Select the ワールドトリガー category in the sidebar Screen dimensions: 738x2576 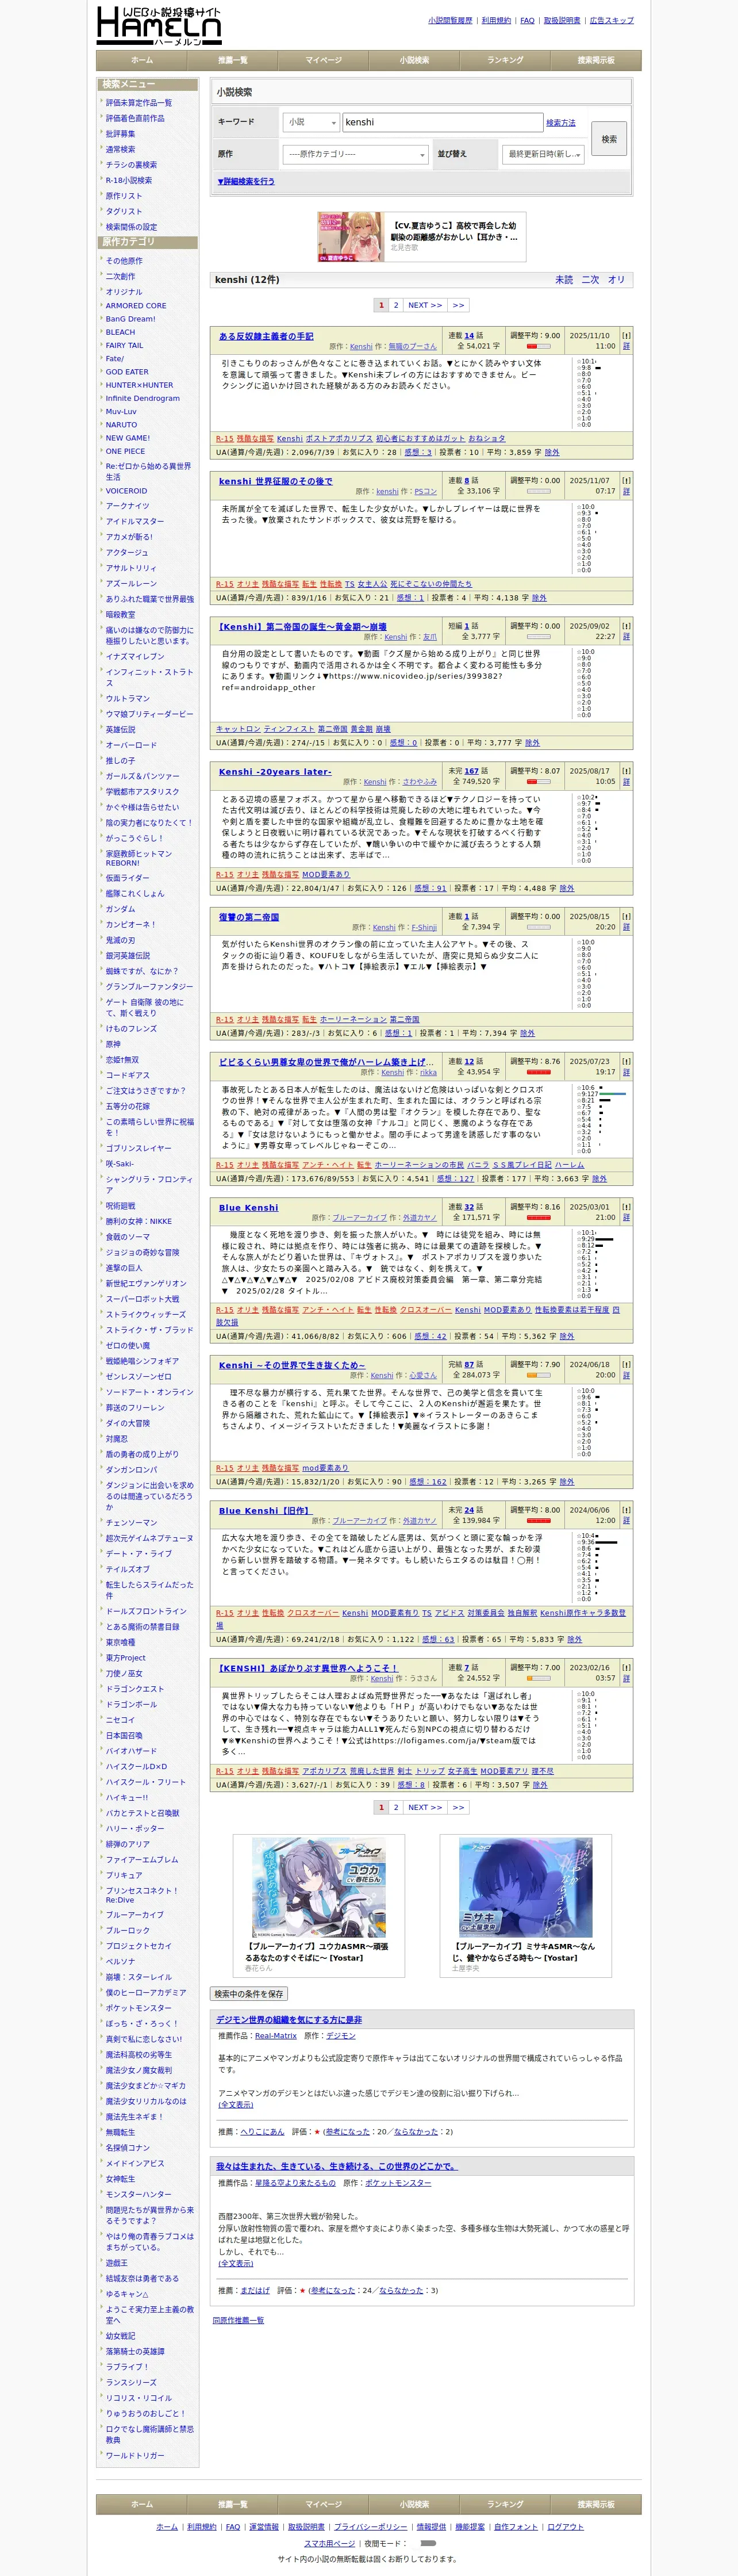coord(135,2455)
